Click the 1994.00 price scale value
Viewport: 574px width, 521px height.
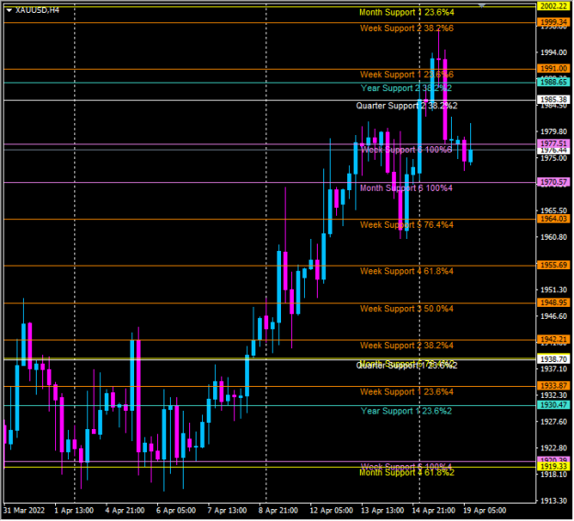554,52
